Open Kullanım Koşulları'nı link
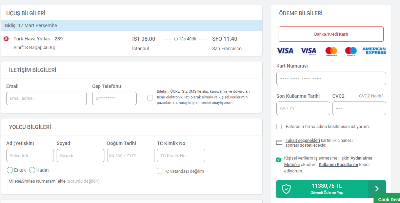 [x=338, y=164]
